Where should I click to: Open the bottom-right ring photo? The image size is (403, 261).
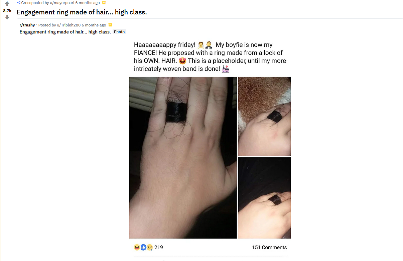click(264, 198)
